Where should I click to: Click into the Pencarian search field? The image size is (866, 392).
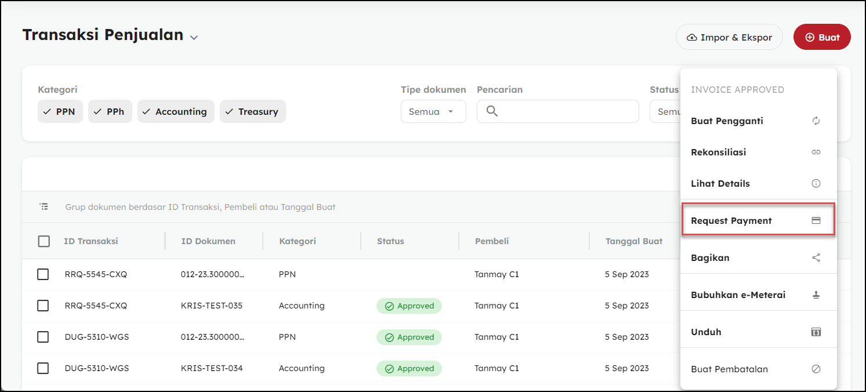pos(566,112)
